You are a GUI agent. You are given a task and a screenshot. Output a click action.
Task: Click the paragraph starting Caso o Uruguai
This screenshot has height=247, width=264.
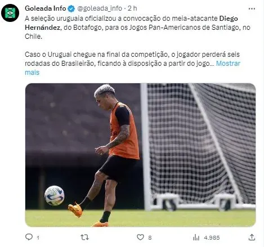click(132, 64)
